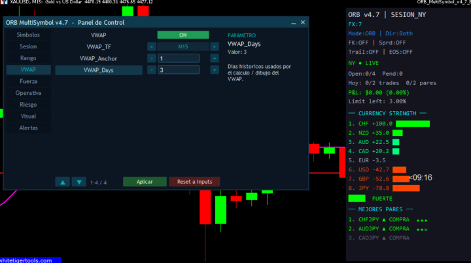Page up with the up-triangle button
This screenshot has height=263, width=471.
tap(63, 182)
